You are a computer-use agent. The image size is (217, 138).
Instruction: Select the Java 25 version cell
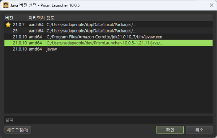pyautogui.click(x=15, y=31)
